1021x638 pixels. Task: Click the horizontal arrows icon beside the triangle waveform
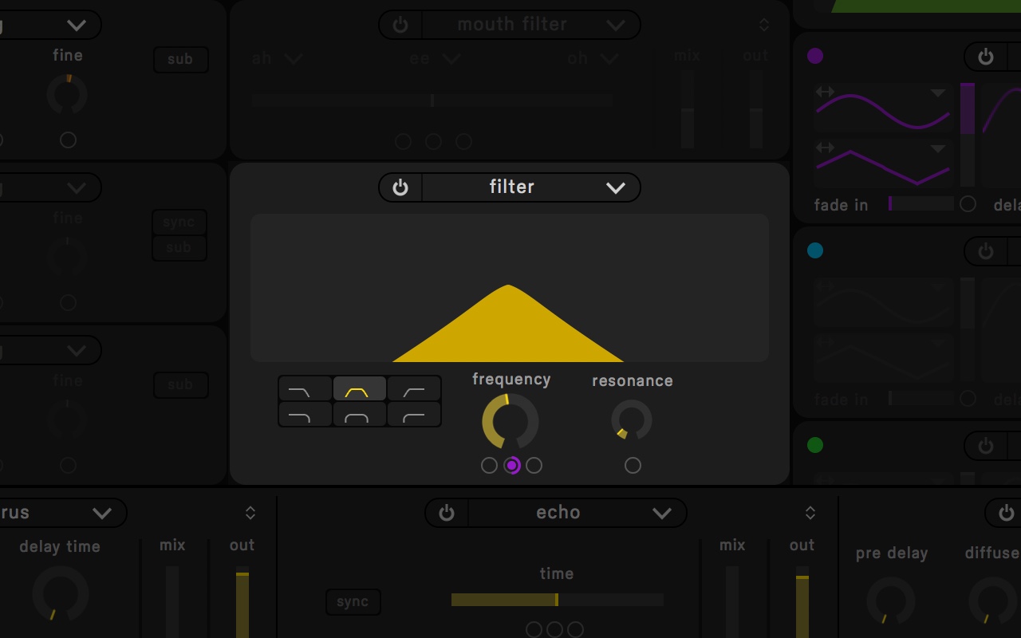pyautogui.click(x=825, y=148)
